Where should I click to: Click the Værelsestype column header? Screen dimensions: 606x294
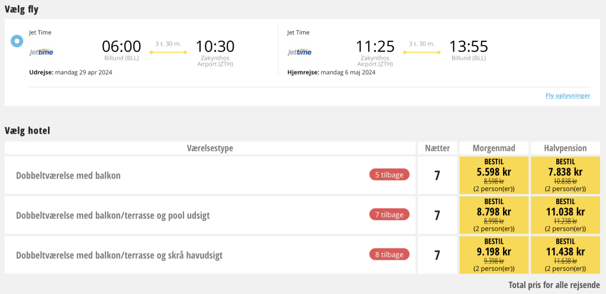point(209,148)
